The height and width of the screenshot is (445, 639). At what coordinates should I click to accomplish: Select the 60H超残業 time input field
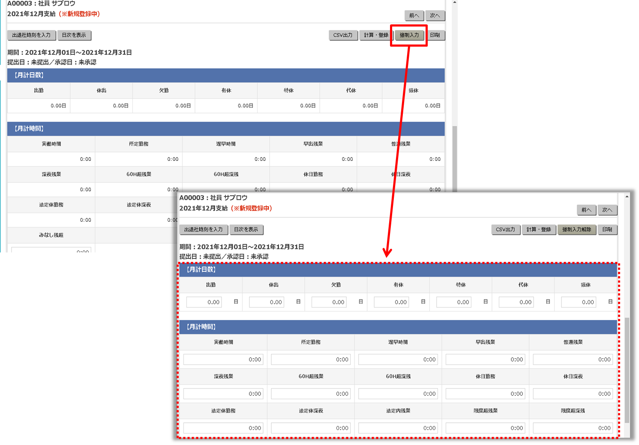311,394
